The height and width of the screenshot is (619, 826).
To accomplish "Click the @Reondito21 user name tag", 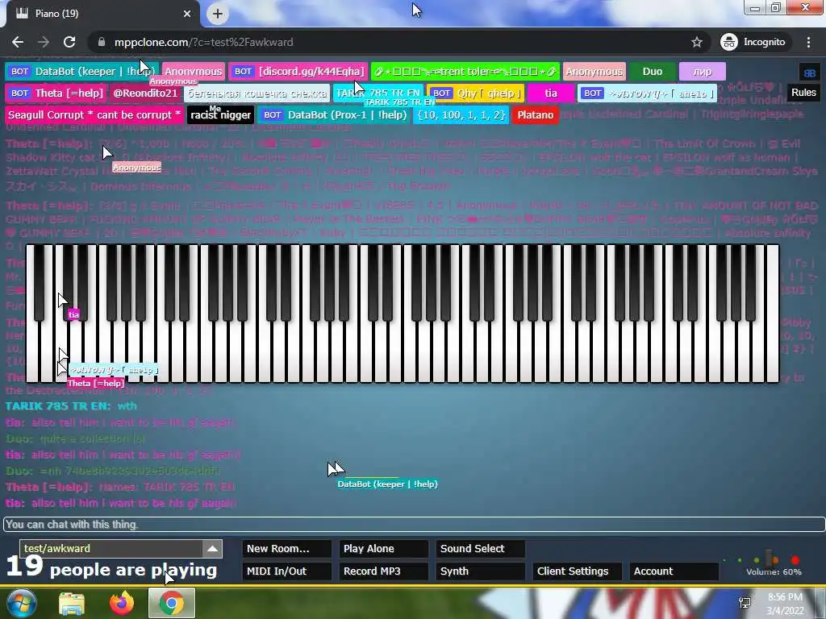I will [x=145, y=93].
